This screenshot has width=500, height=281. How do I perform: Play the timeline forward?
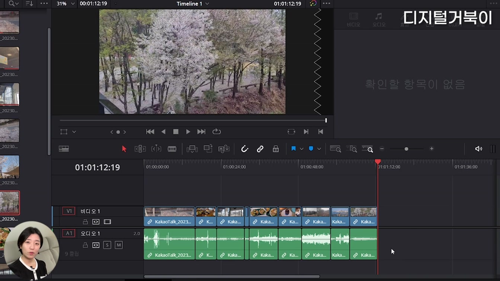tap(188, 132)
